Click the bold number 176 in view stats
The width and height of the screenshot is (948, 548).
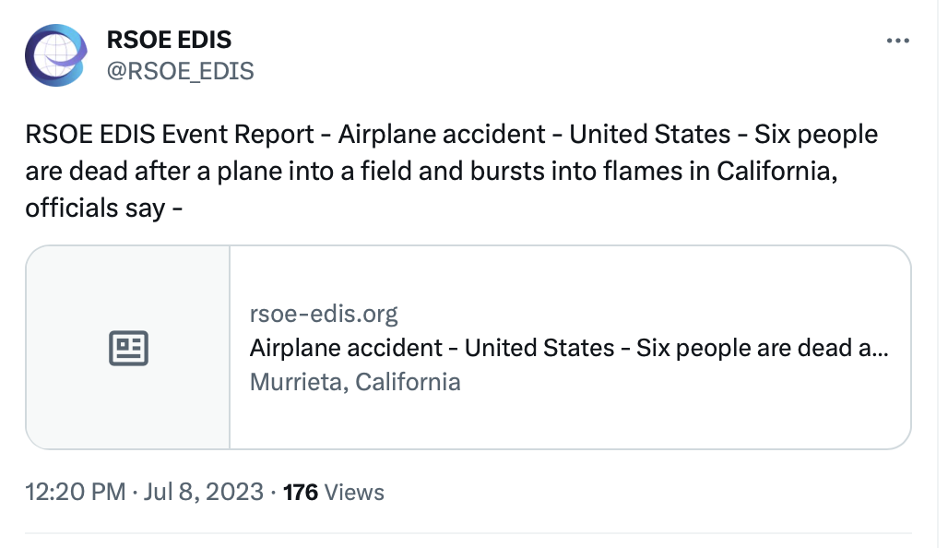click(x=301, y=493)
